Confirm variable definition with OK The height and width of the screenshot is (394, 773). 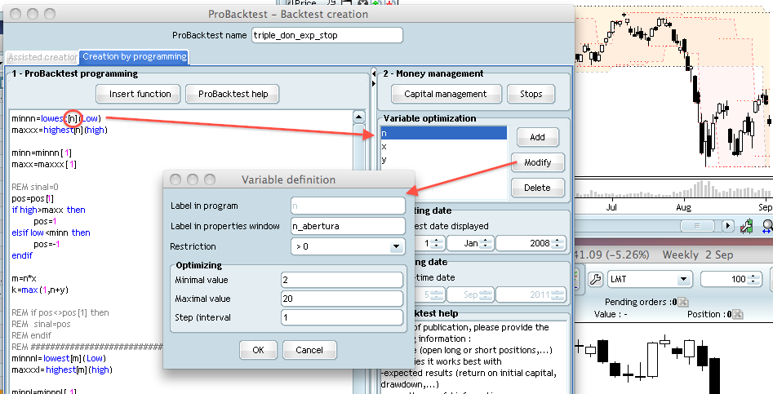(x=258, y=350)
